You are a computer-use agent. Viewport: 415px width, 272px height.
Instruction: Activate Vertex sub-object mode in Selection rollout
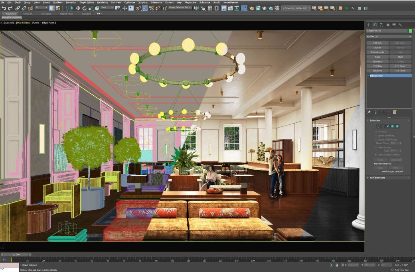click(x=379, y=126)
